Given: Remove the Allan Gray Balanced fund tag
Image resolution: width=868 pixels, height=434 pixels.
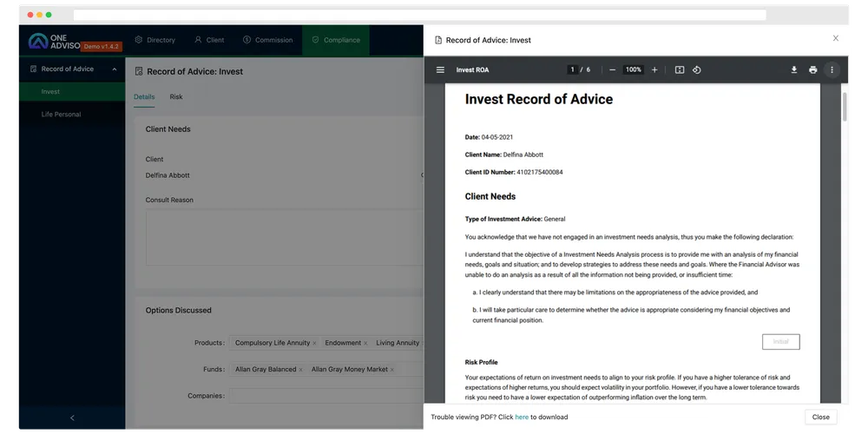Looking at the screenshot, I should pyautogui.click(x=300, y=370).
